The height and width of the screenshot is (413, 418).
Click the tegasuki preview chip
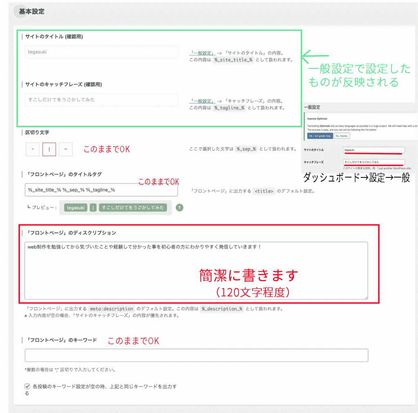pos(76,208)
